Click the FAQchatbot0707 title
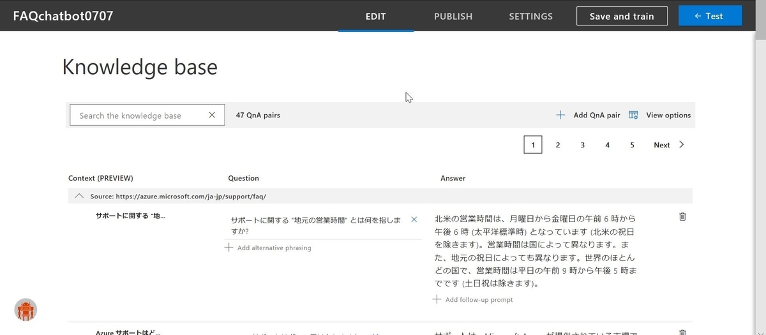The height and width of the screenshot is (335, 766). (x=63, y=16)
